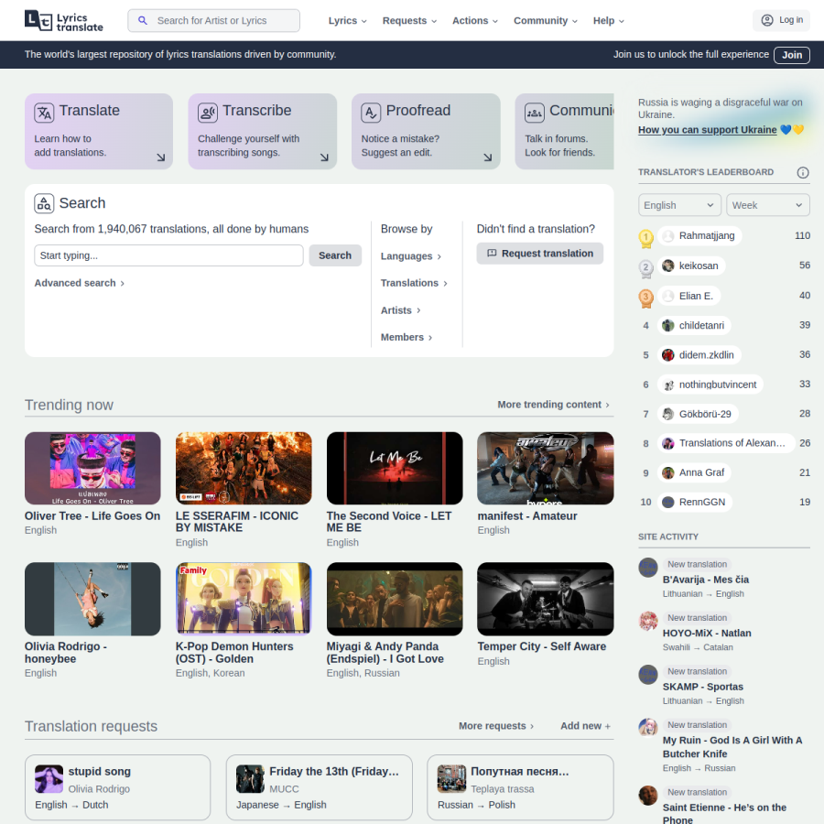Click the avatar next to Saint Etienne activity
Screen dimensions: 824x824
[x=648, y=796]
